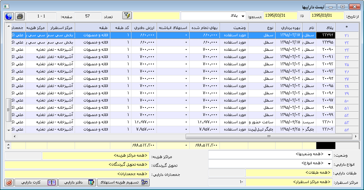Viewport: 364px width, 190px height.
Task: Click the vertical scrollbar down arrow
Action: click(x=8, y=131)
